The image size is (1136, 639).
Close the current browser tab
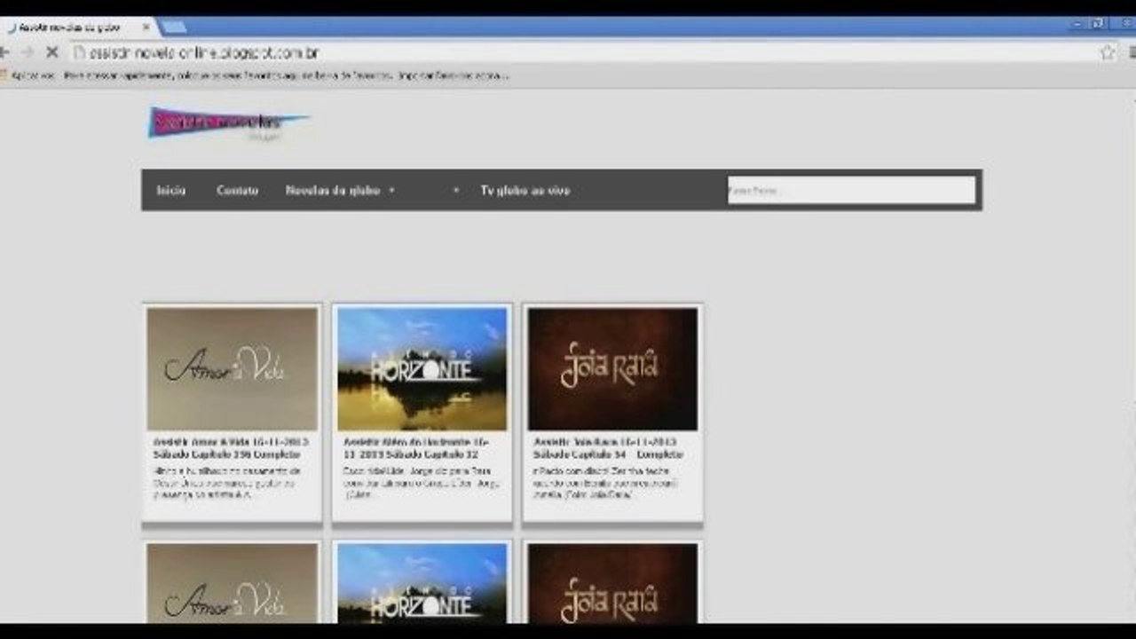[148, 27]
